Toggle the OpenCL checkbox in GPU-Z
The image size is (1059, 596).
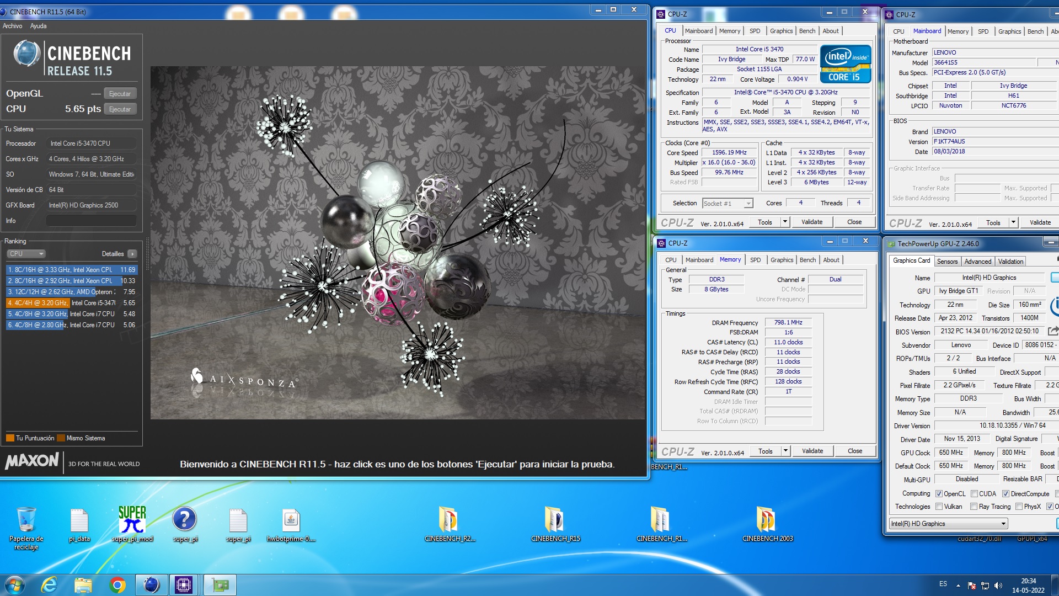pyautogui.click(x=939, y=494)
